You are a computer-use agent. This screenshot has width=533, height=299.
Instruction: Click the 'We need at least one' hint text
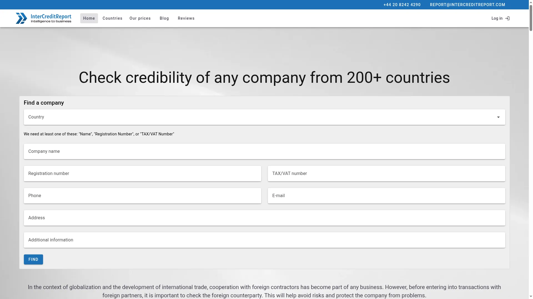pos(99,134)
